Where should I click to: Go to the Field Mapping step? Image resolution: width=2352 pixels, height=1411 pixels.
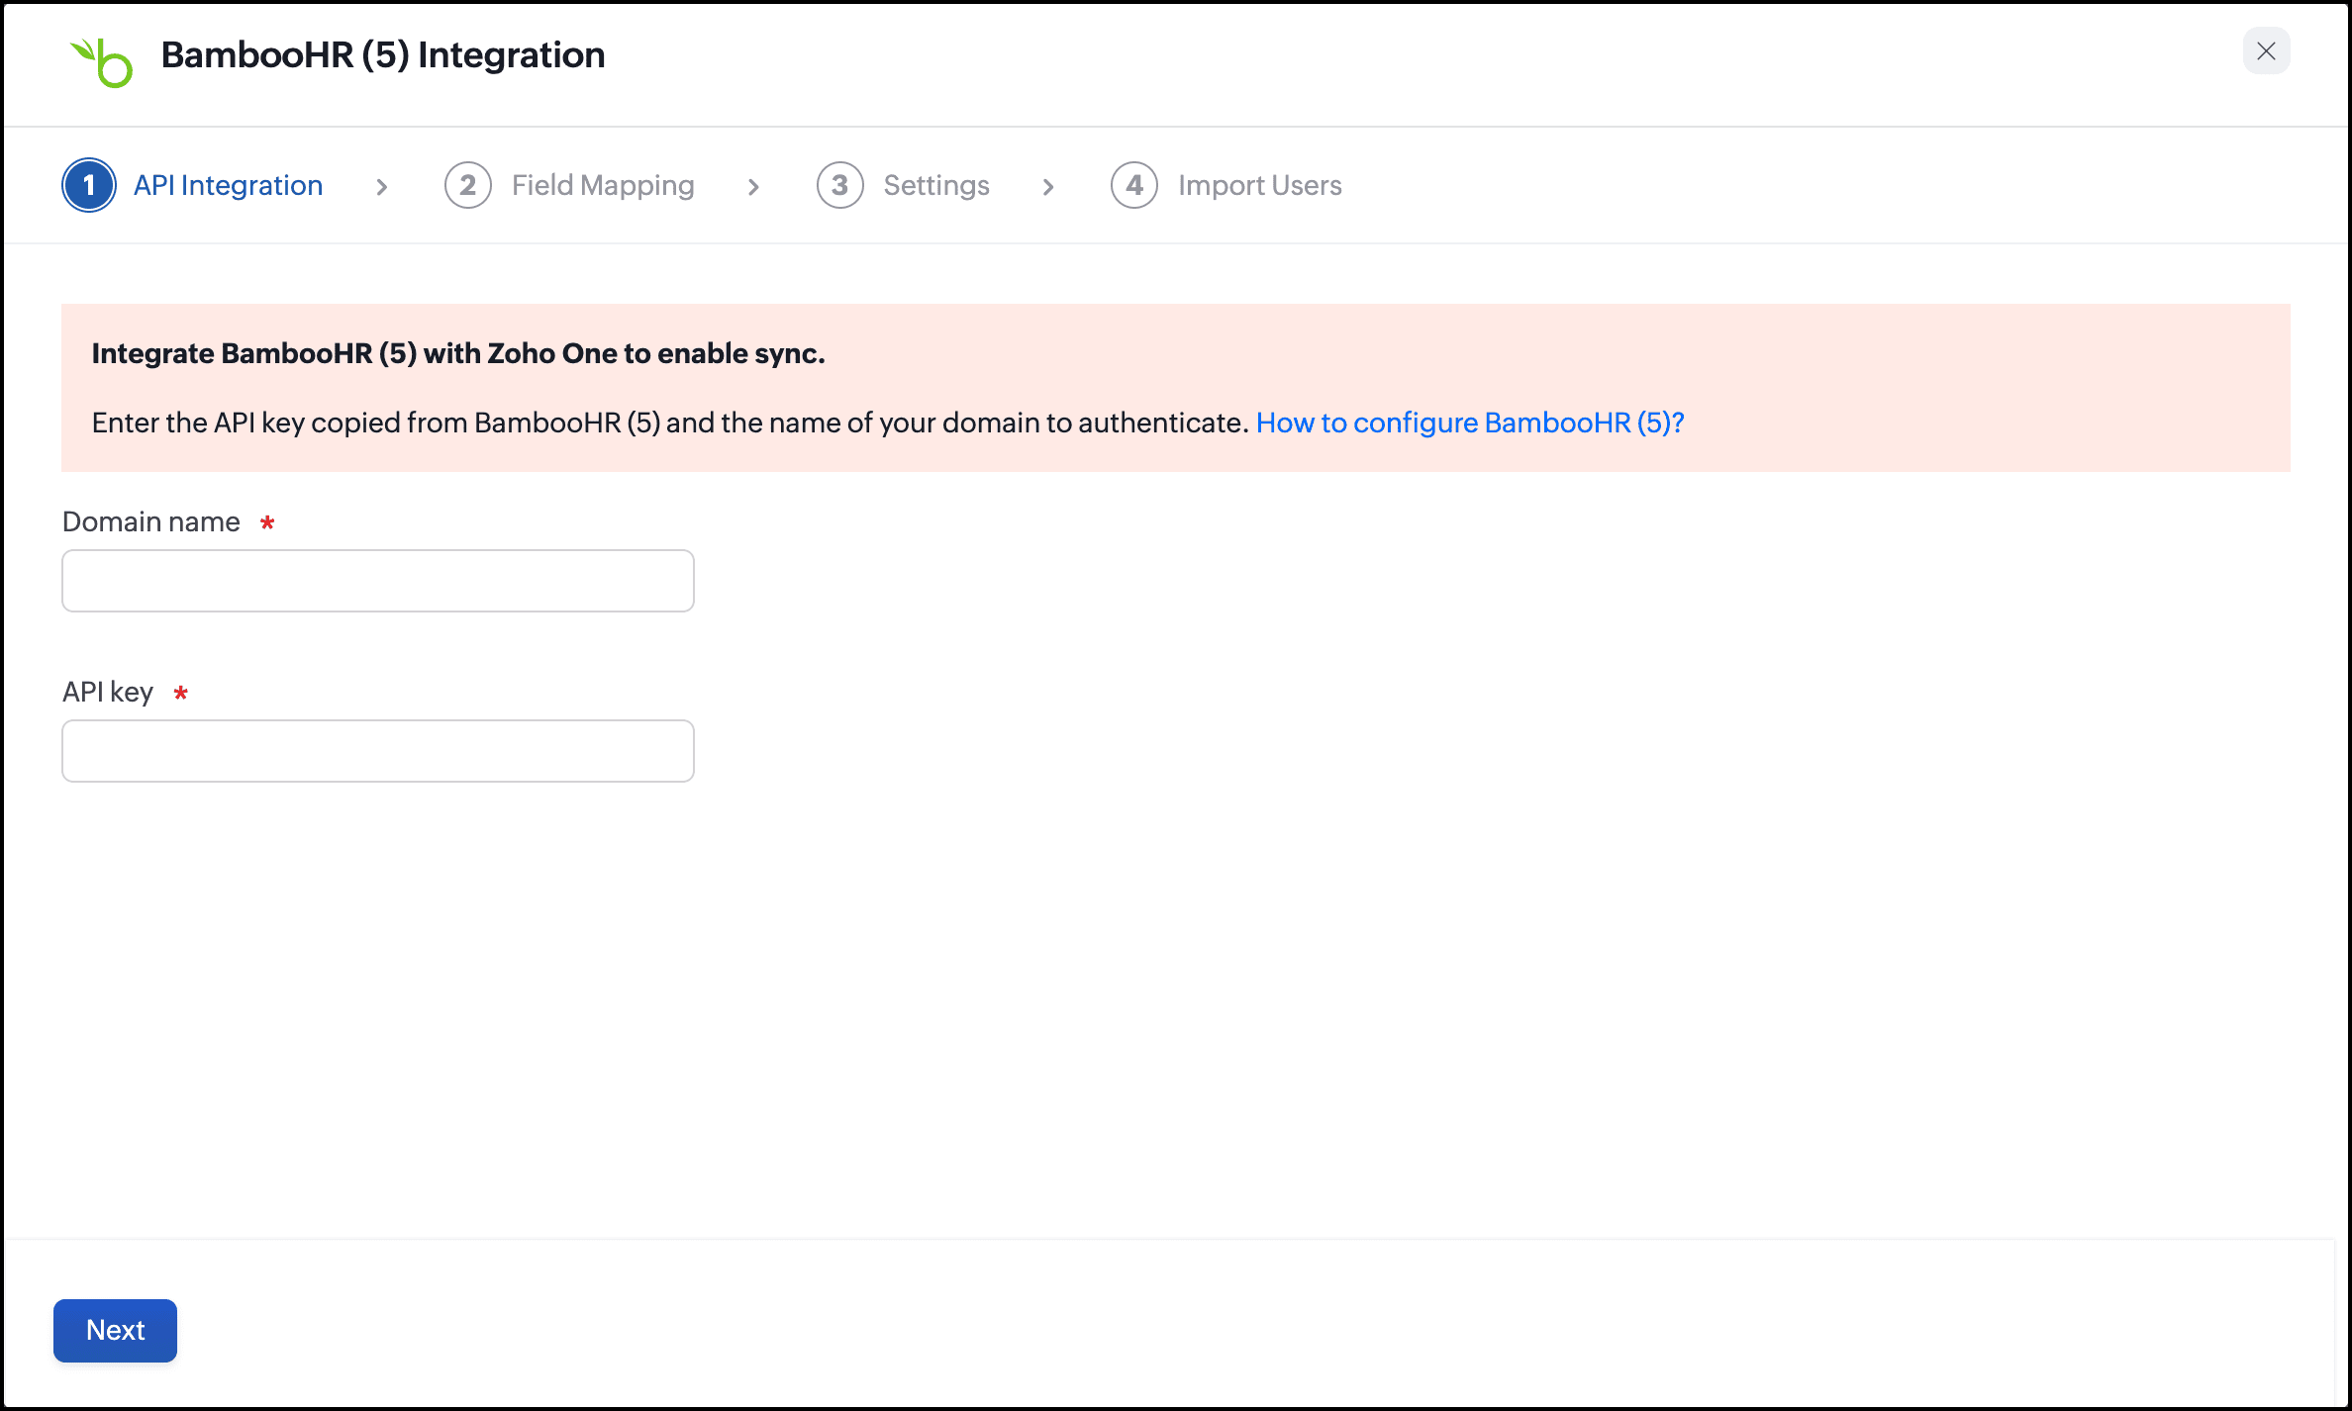click(602, 185)
